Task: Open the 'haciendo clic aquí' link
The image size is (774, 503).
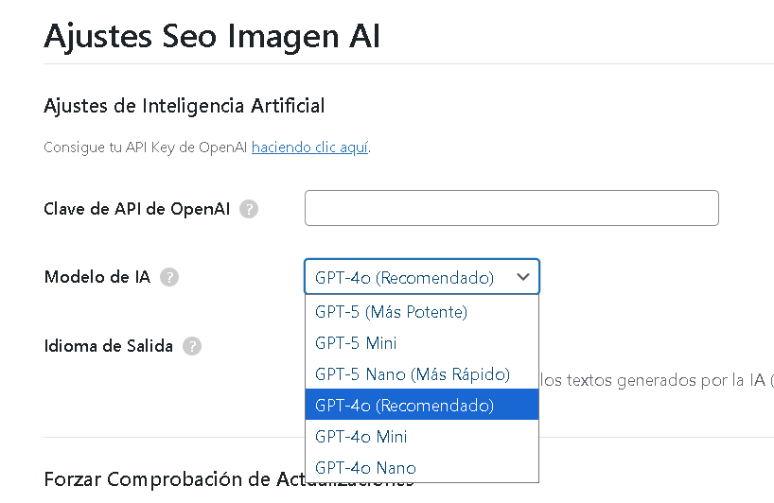Action: (x=309, y=147)
